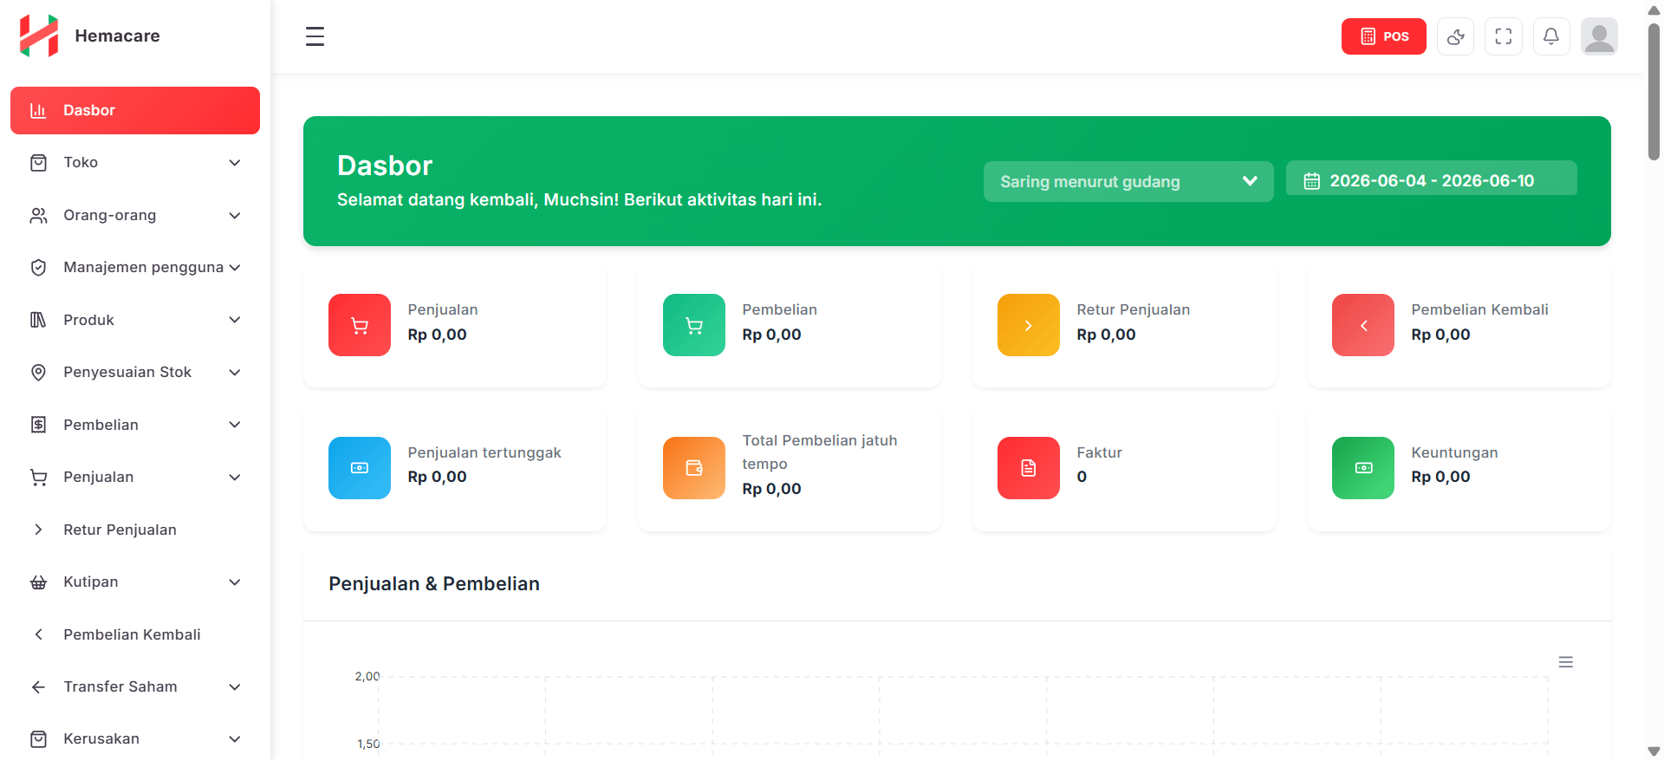
Task: Click the 'Penjualan & Pembelian' chart heading
Action: click(434, 584)
